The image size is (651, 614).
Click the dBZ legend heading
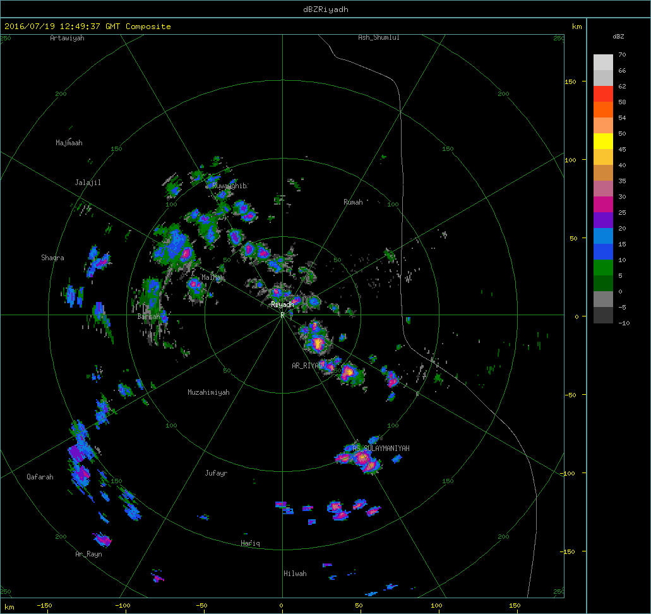pos(618,37)
